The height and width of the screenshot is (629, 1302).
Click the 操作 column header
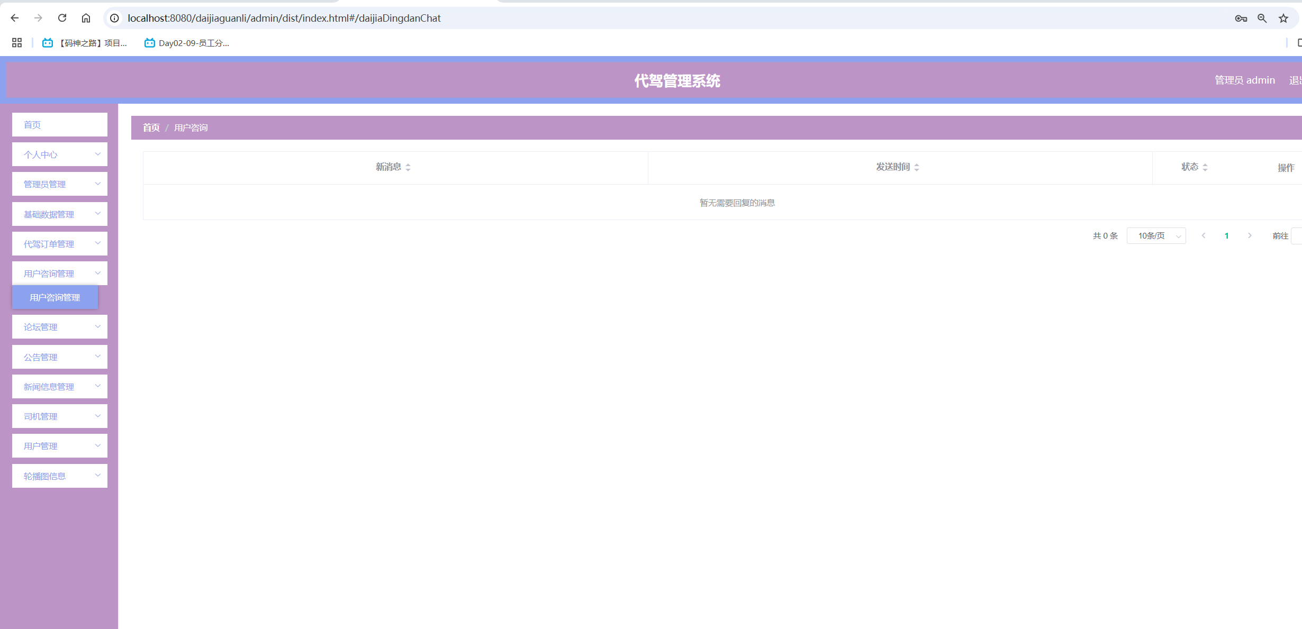pyautogui.click(x=1286, y=168)
